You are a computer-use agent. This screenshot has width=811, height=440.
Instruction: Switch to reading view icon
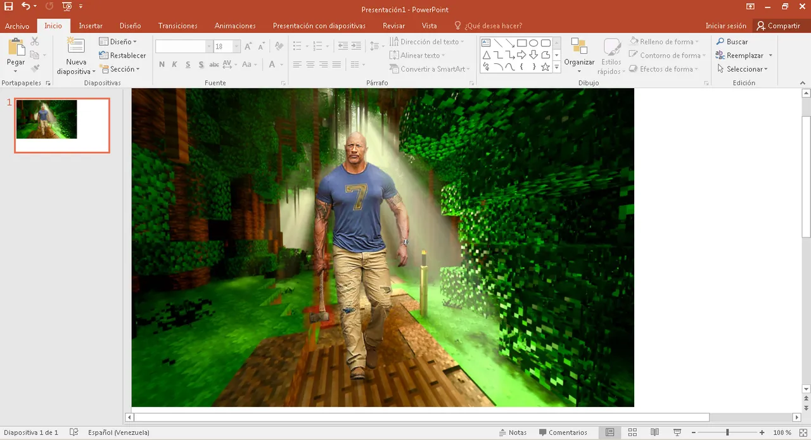655,432
